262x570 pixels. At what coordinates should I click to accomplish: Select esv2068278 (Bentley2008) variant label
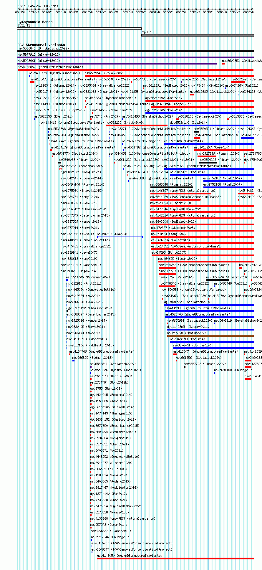coord(111,376)
